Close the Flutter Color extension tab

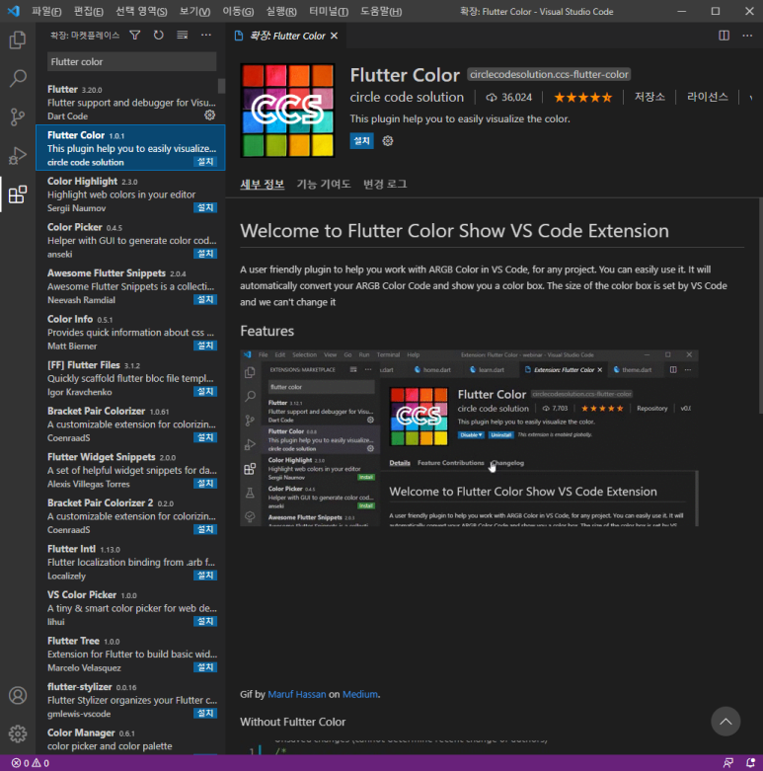[x=335, y=36]
